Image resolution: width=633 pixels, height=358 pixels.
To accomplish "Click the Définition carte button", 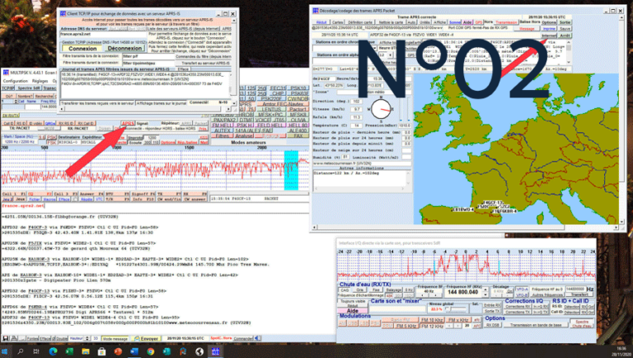I will coord(360,22).
